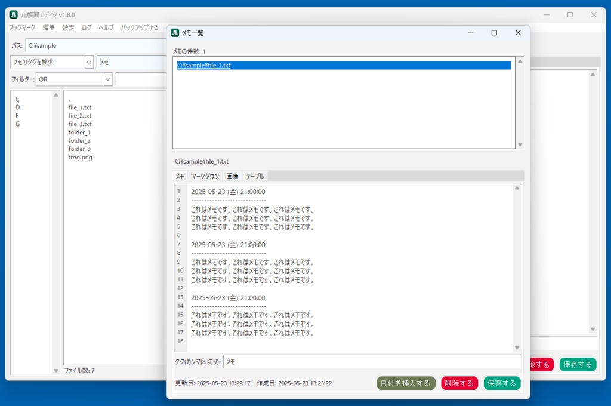Click the 作成日: 2025-05-23 13:23:22 label
The width and height of the screenshot is (611, 406).
[x=294, y=383]
